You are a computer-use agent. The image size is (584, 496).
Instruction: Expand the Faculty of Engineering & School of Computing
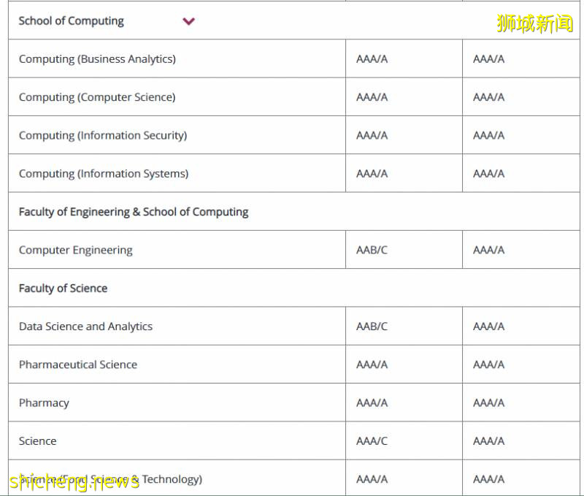click(x=134, y=212)
